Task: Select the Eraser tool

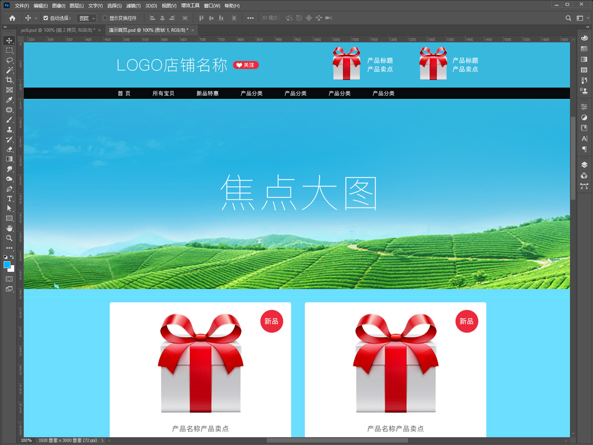Action: (x=9, y=149)
